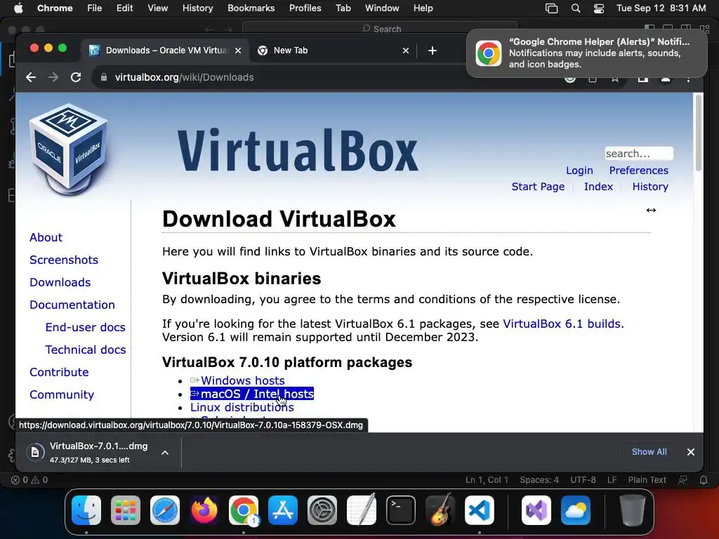Open System Preferences from the Dock
The image size is (719, 539).
[x=322, y=510]
